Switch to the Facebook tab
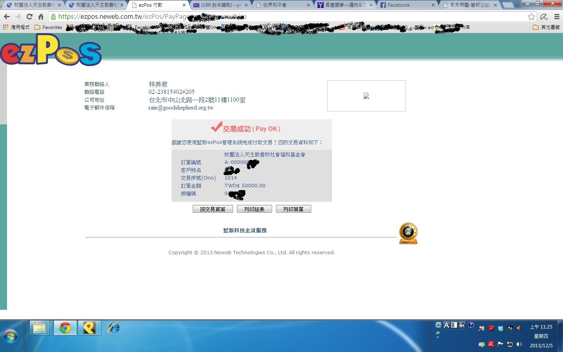Image resolution: width=563 pixels, height=352 pixels. coord(407,5)
